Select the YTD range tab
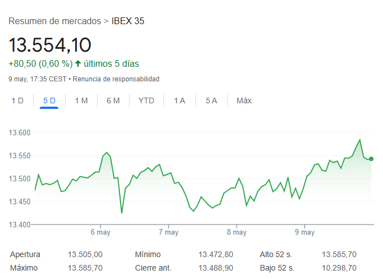383x279 pixels. coord(146,100)
